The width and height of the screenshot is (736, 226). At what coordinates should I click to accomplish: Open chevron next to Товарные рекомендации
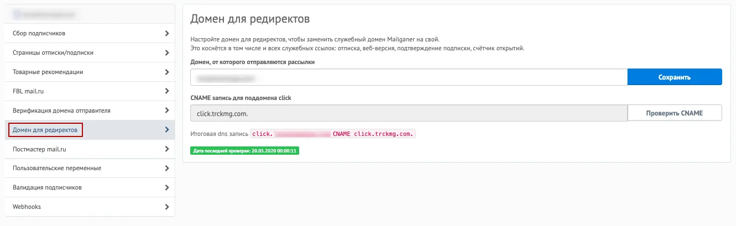click(x=167, y=72)
